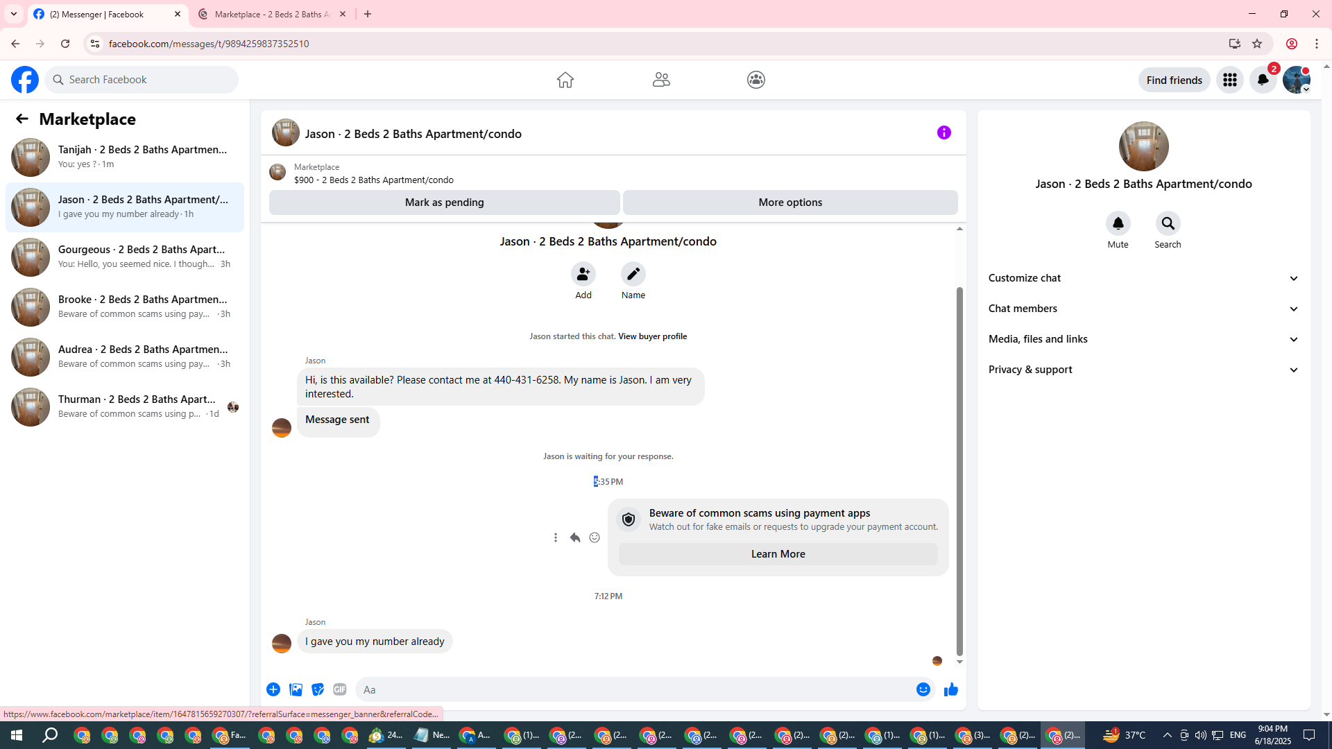1332x749 pixels.
Task: Open View buyer profile link
Action: coord(653,336)
